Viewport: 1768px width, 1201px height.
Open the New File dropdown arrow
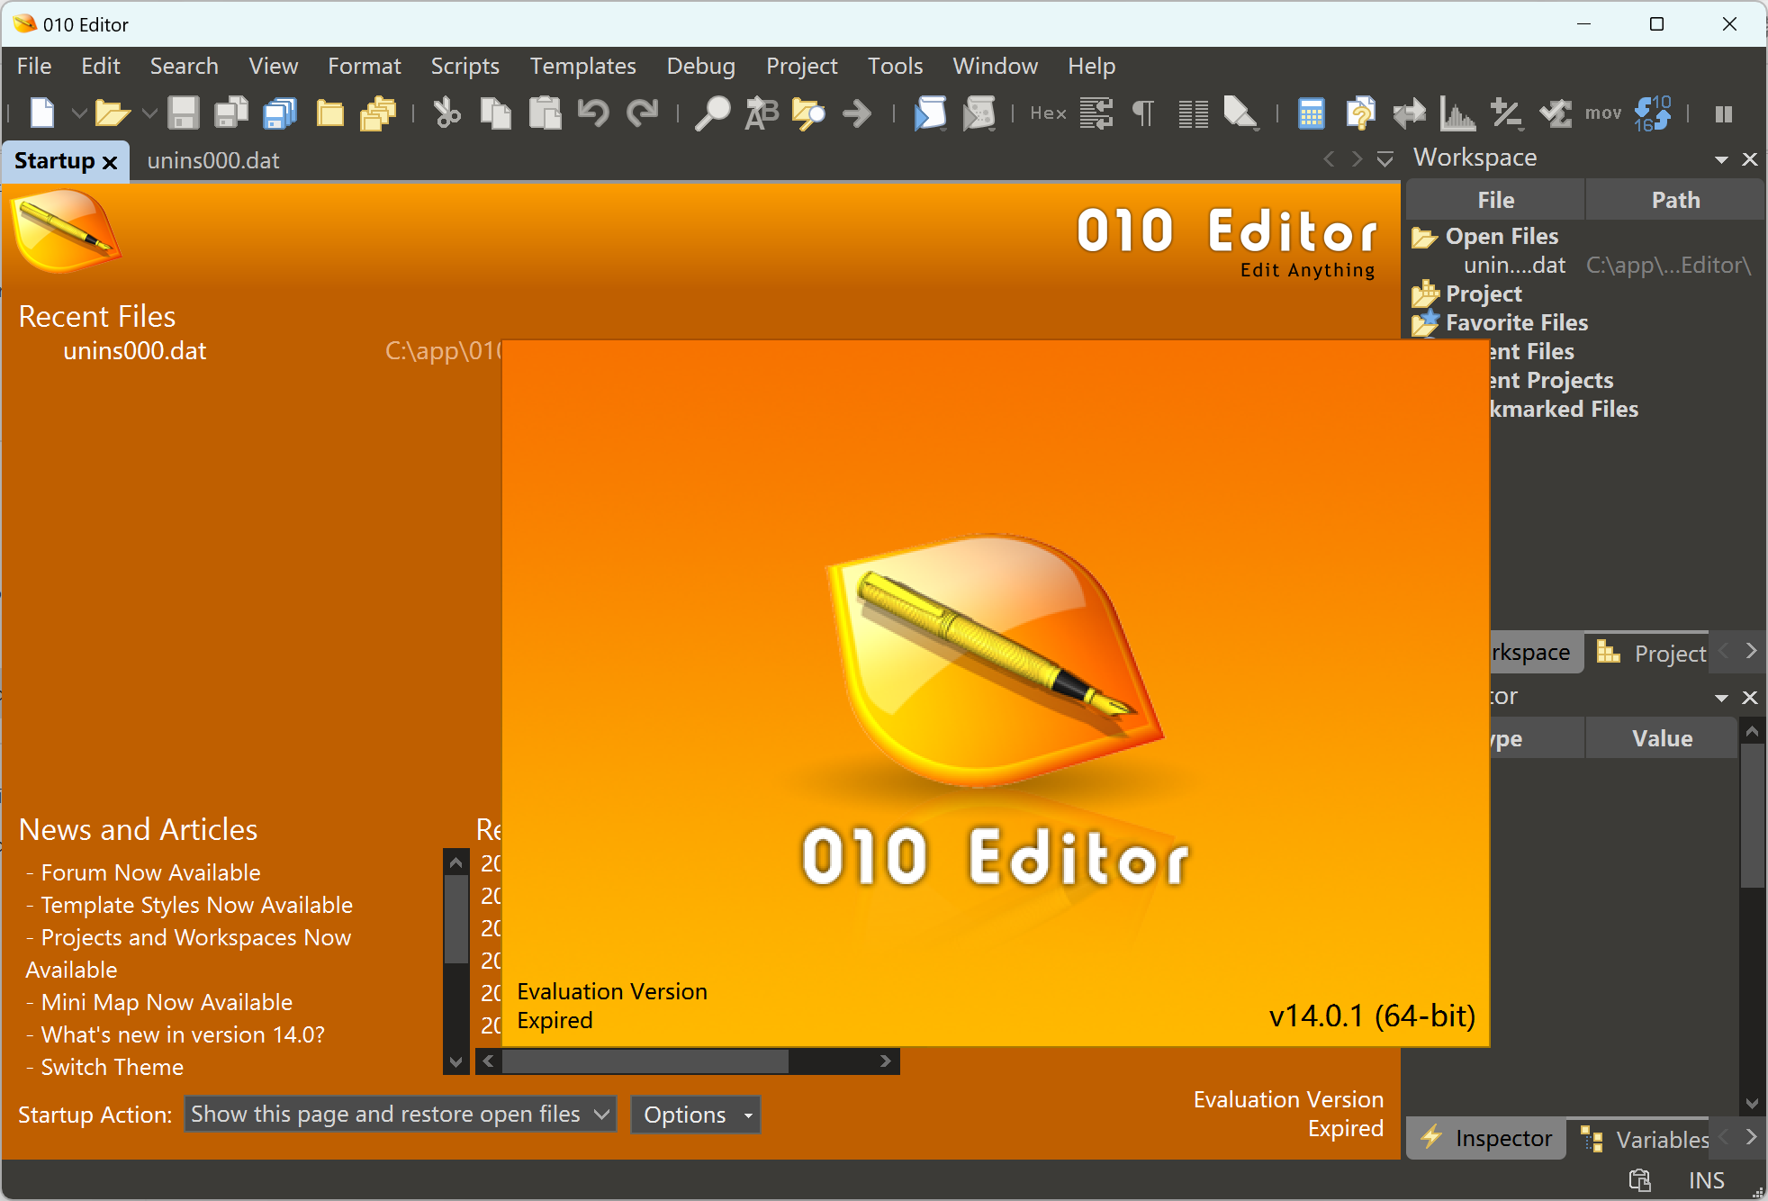79,113
